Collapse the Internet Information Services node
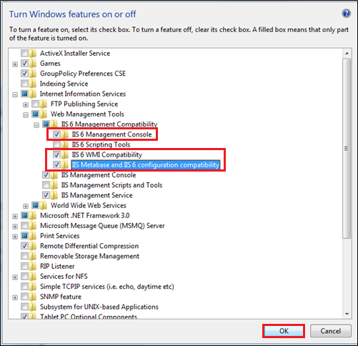The width and height of the screenshot is (358, 346). pos(15,94)
